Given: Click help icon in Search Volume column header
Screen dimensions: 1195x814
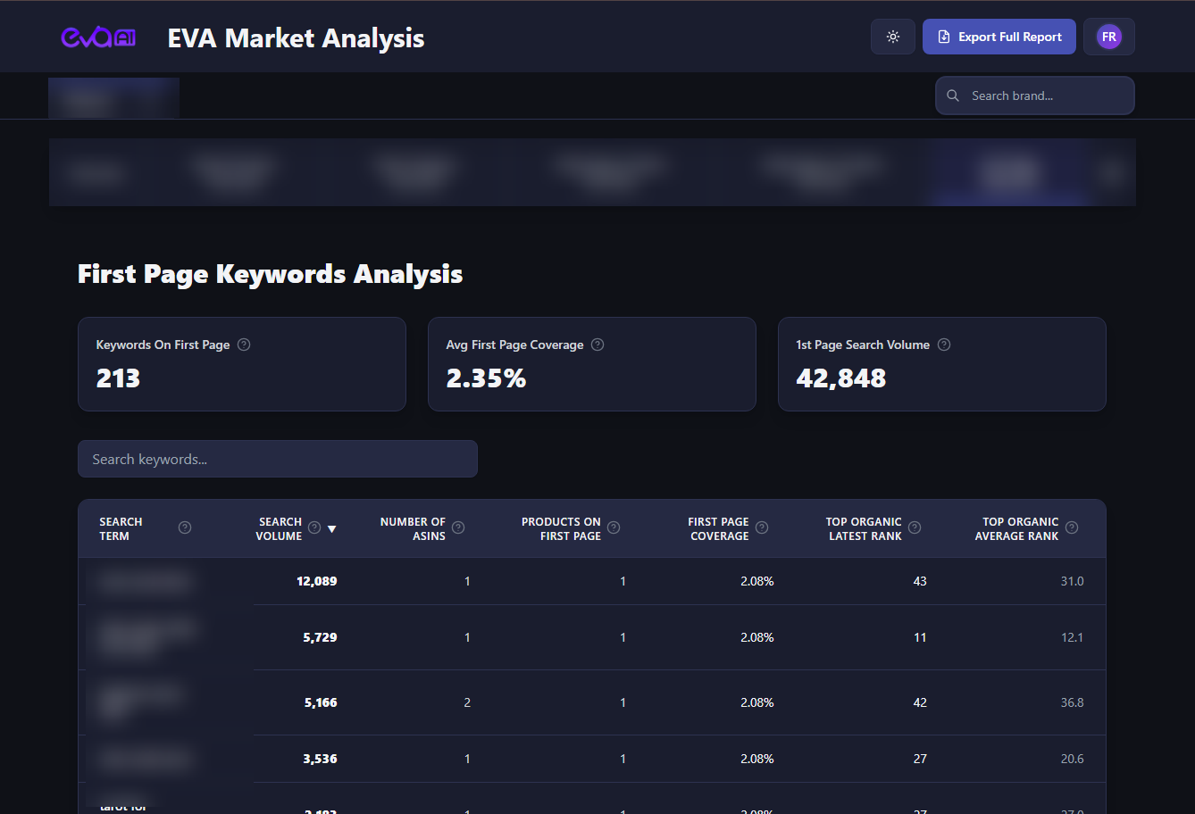Looking at the screenshot, I should [x=314, y=527].
